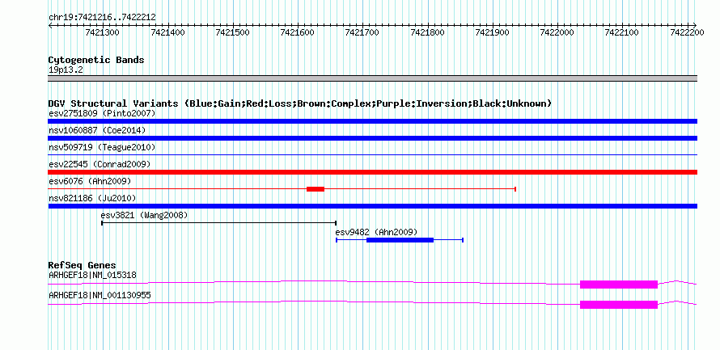Click the 19p13.2 band label

point(66,70)
